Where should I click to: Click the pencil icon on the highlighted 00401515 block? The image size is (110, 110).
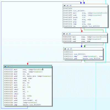(8, 66)
